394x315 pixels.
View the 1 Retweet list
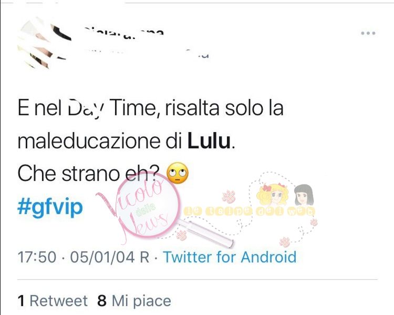pos(53,301)
